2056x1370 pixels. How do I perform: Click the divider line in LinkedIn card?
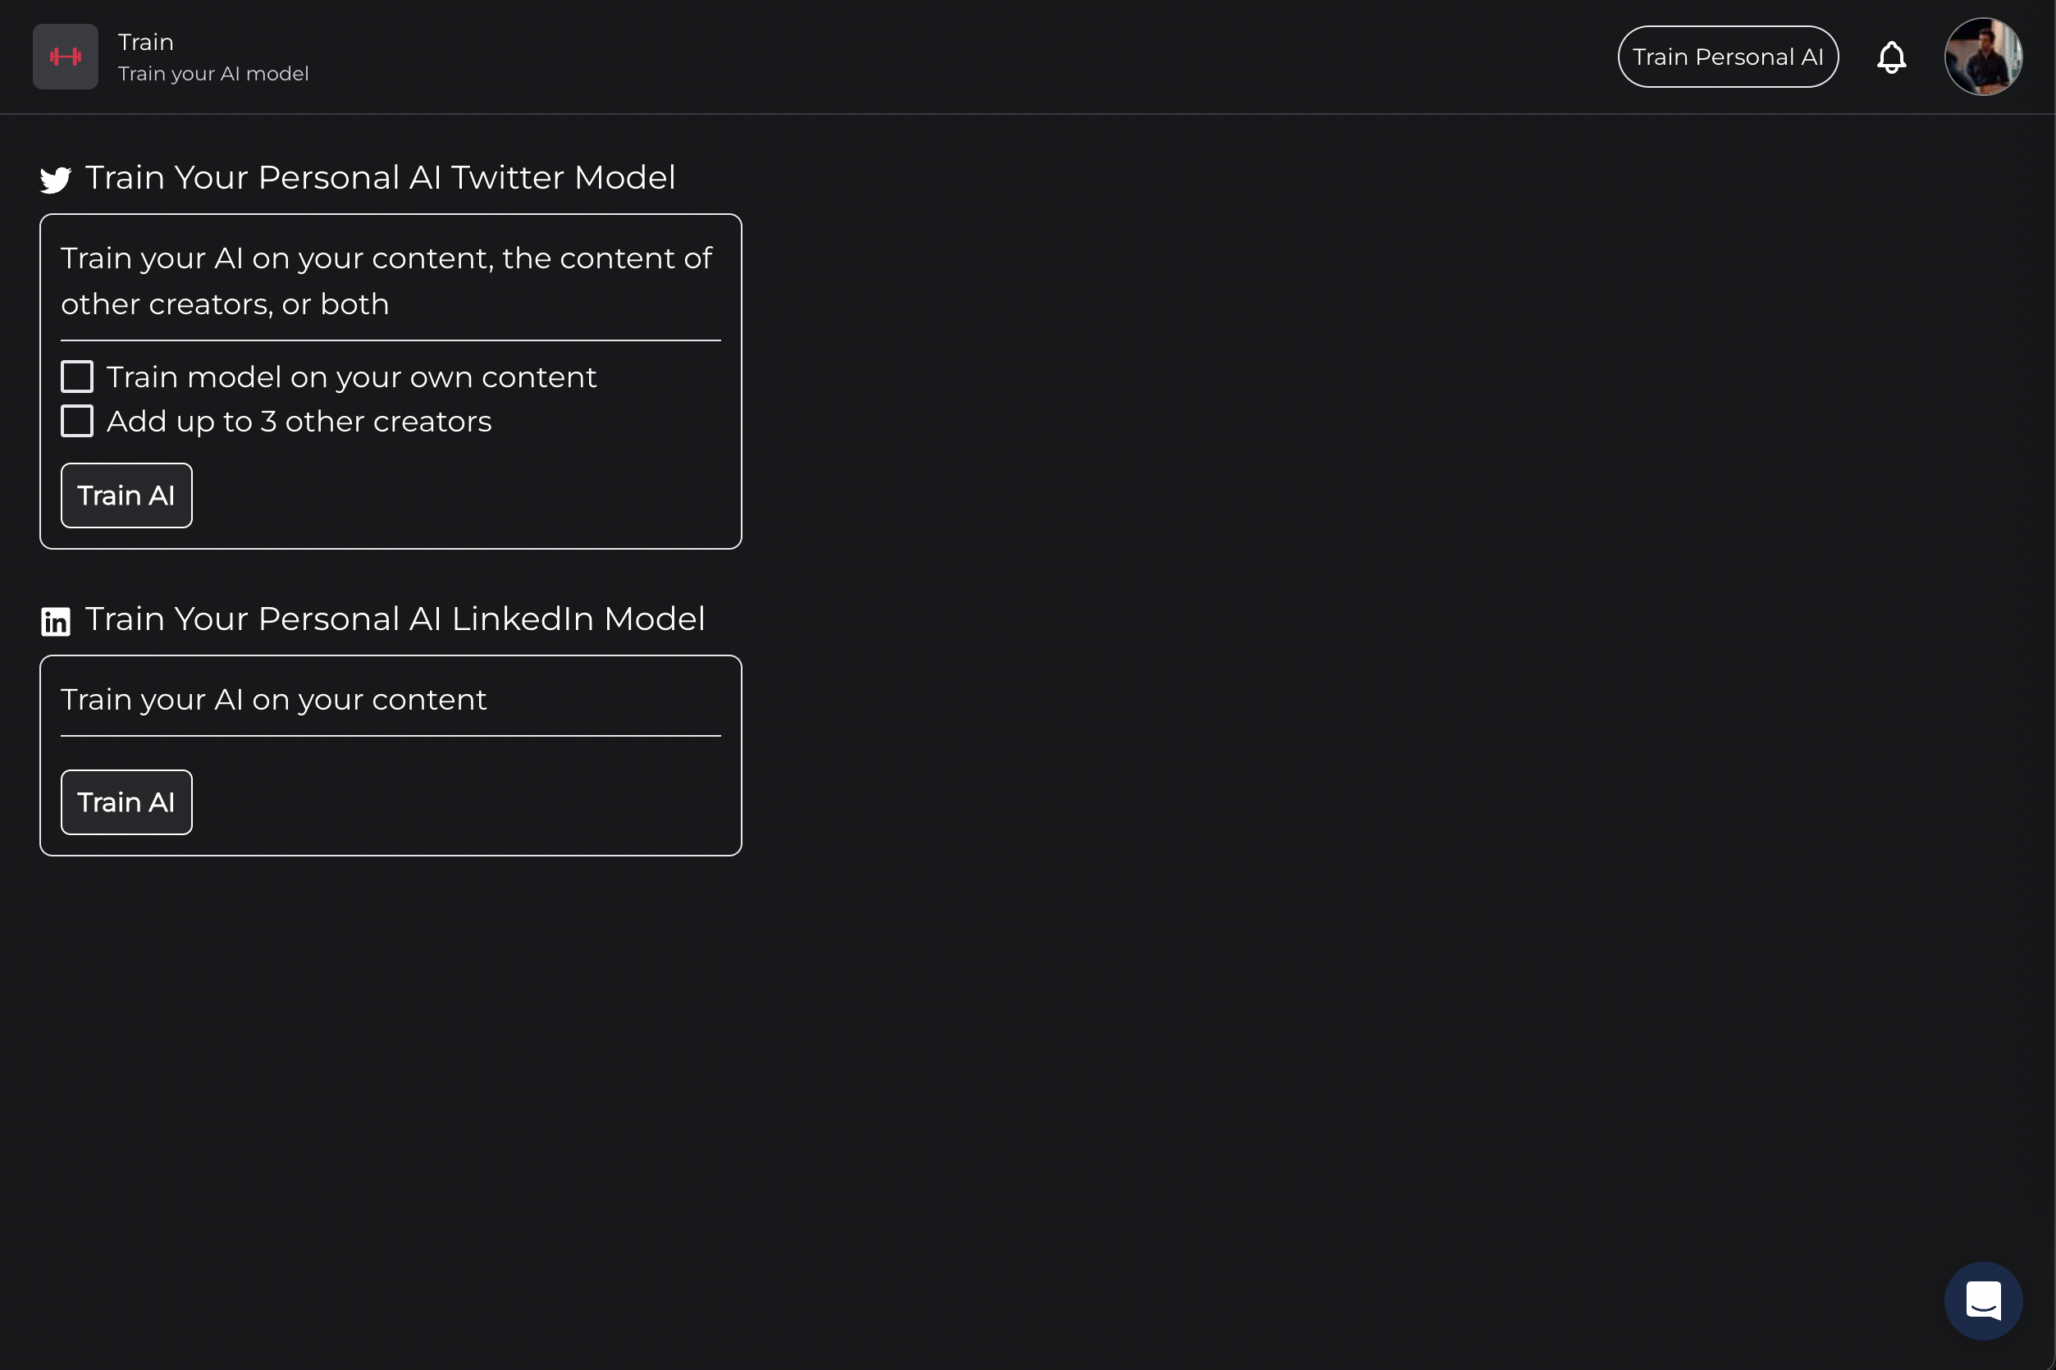click(391, 736)
